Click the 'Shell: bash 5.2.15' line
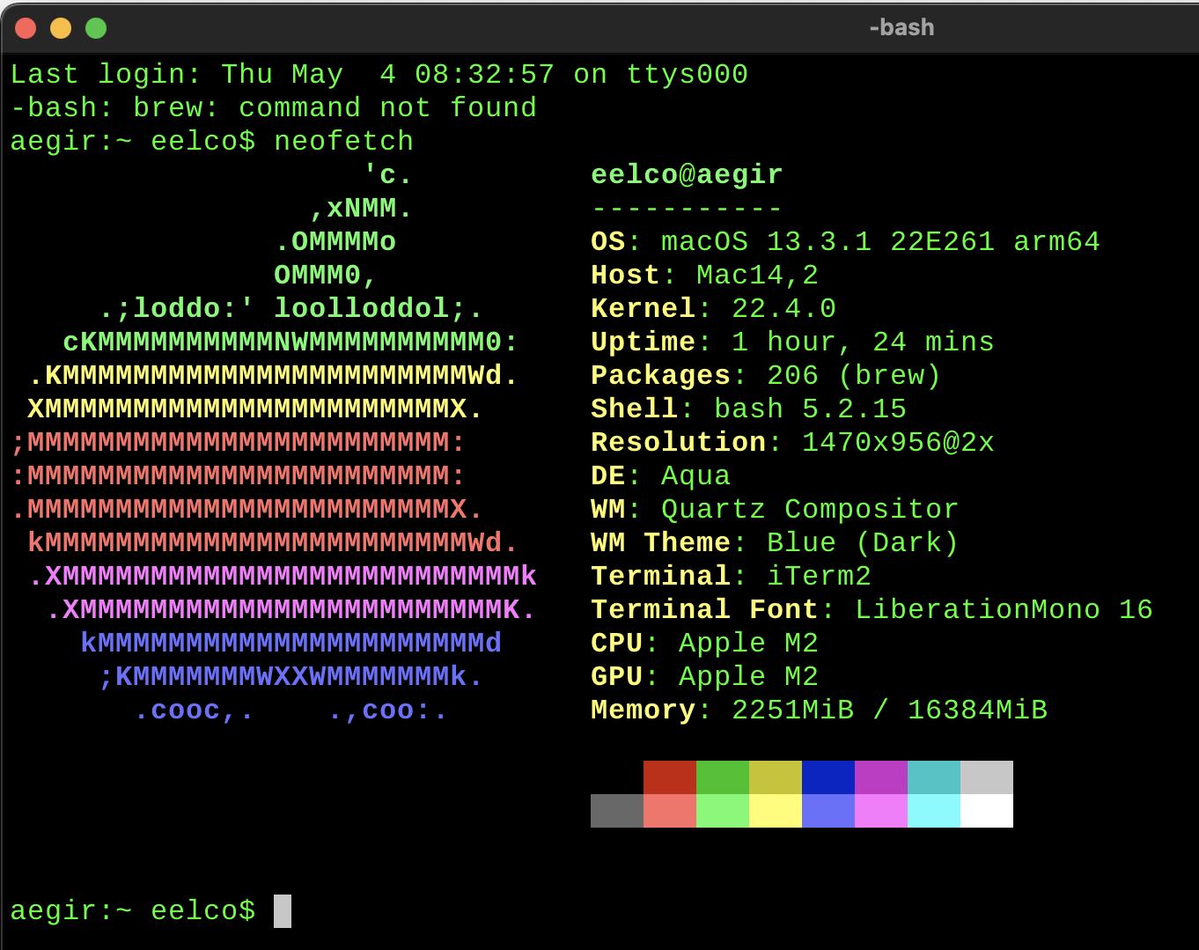The width and height of the screenshot is (1199, 950). tap(748, 409)
